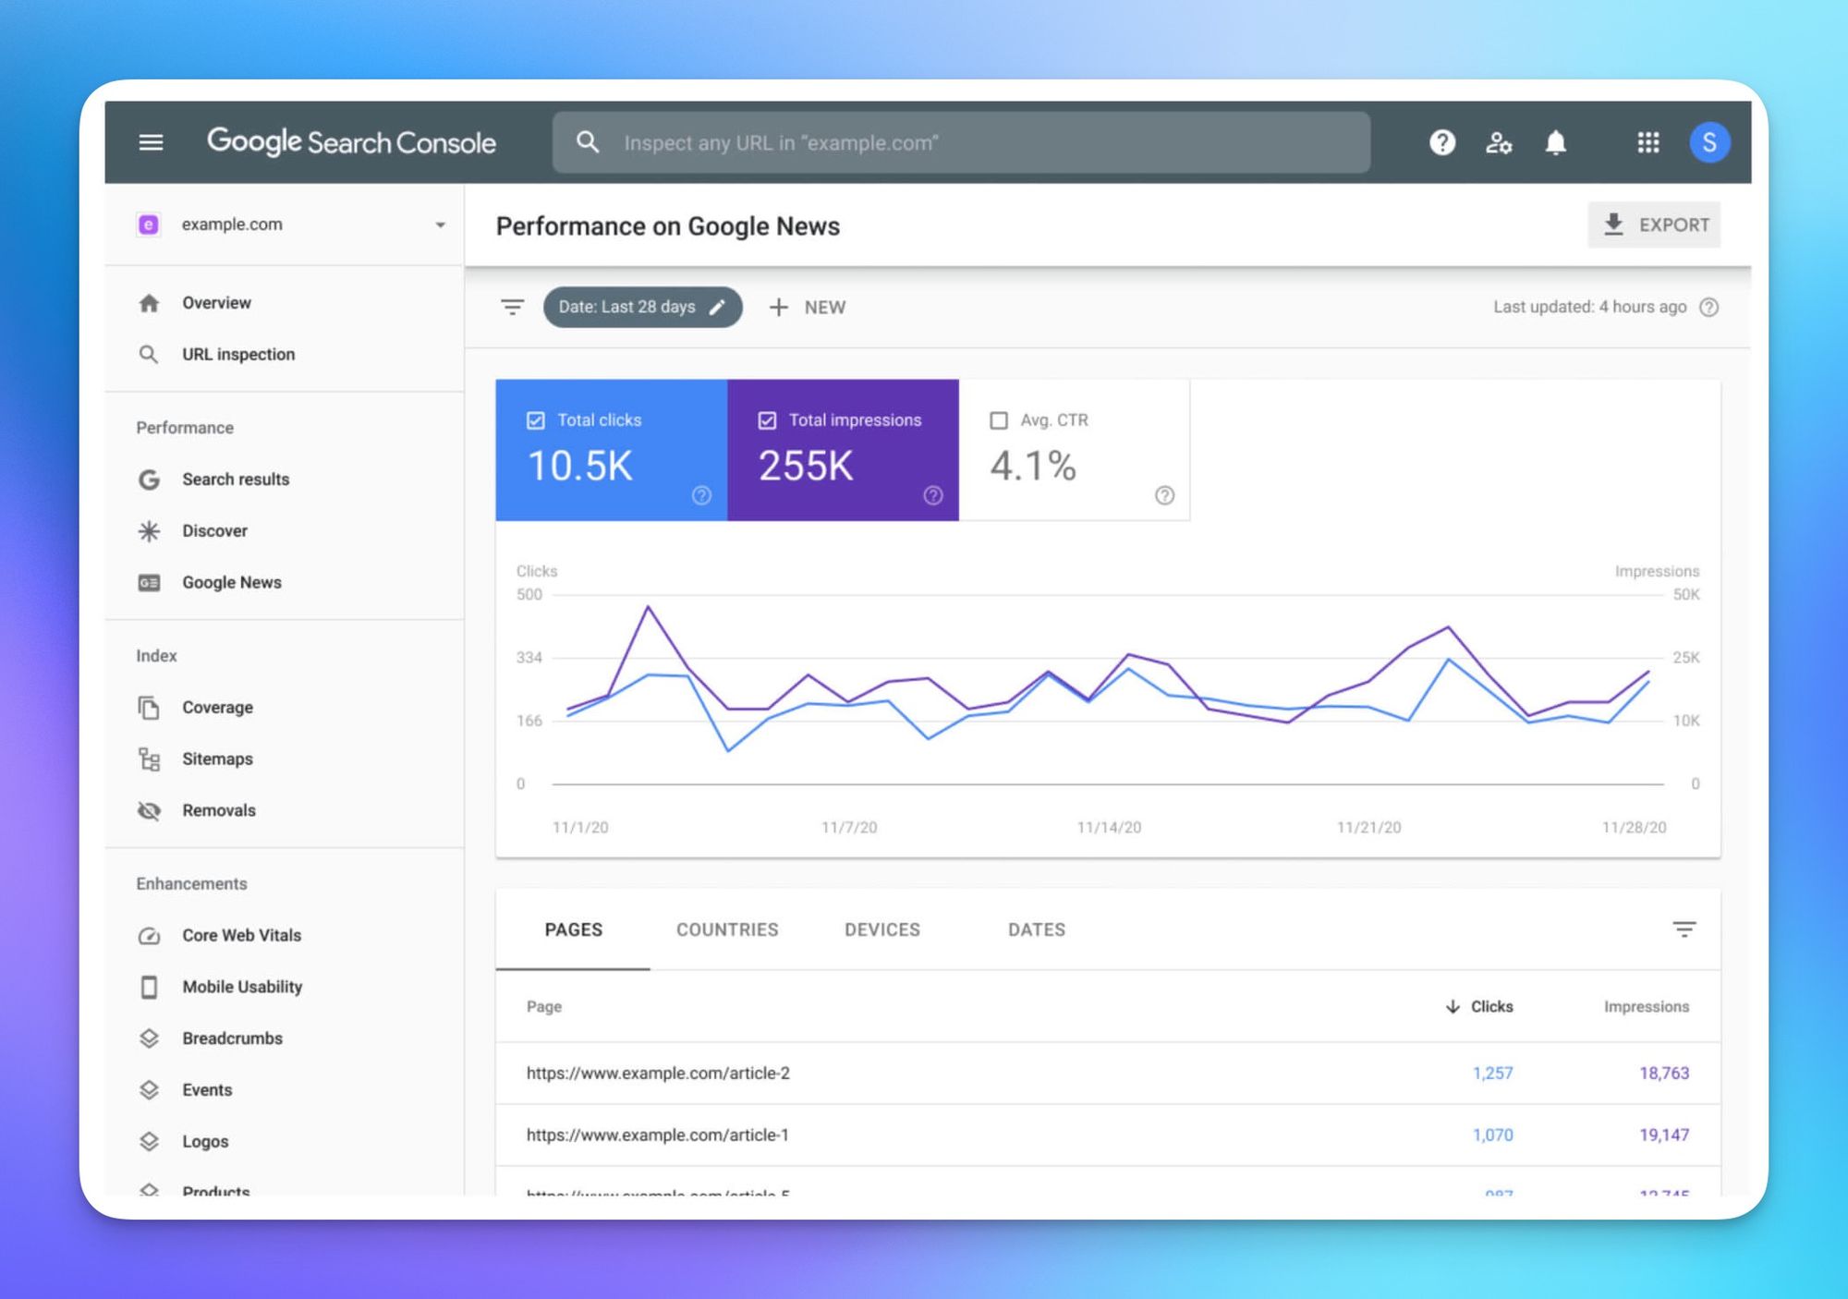1848x1299 pixels.
Task: Open the Google apps grid
Action: [1648, 142]
